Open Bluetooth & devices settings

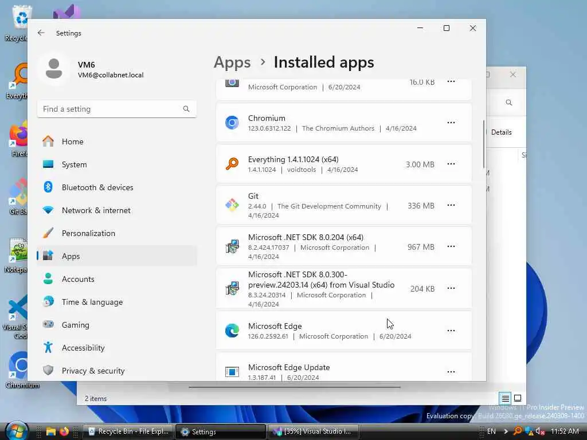point(117,187)
